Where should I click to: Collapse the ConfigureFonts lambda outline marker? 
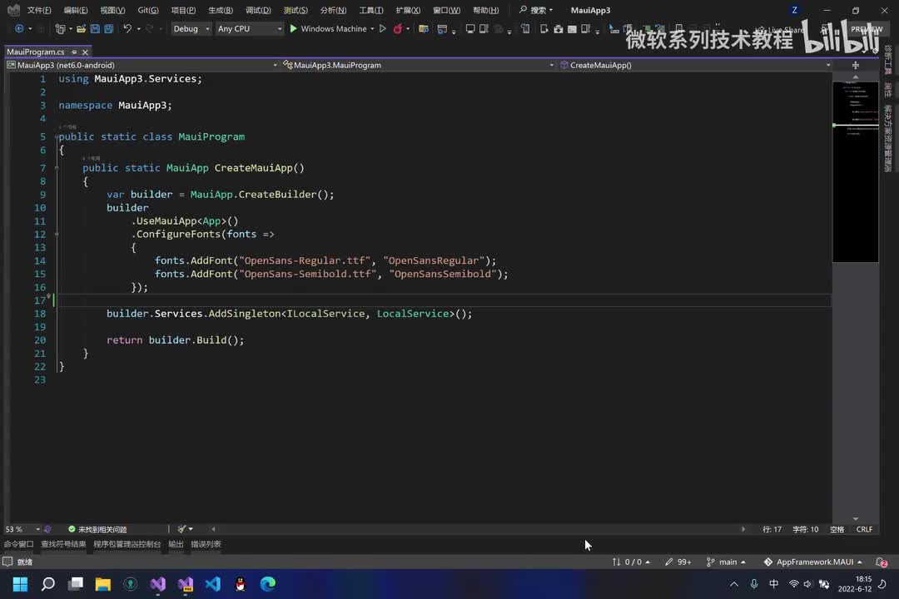click(x=57, y=234)
